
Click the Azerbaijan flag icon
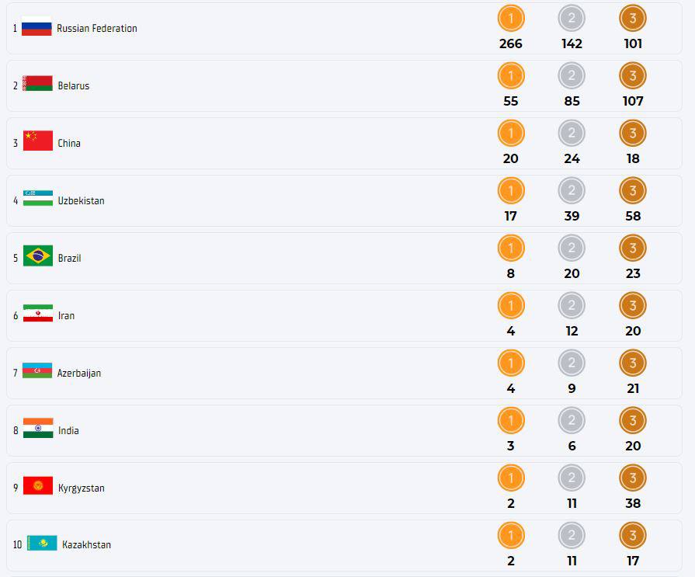click(37, 371)
